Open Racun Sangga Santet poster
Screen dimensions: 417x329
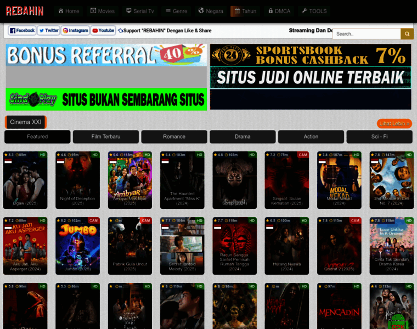tap(235, 246)
